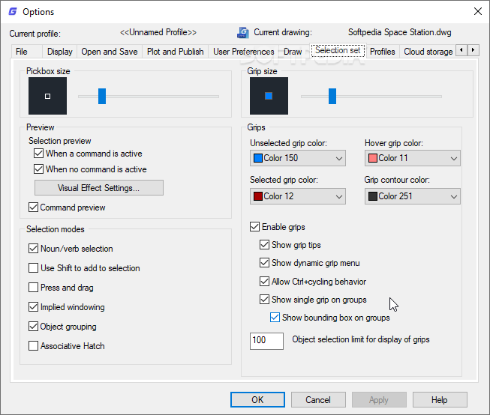This screenshot has height=415, width=490.
Task: Click the Cancel button
Action: click(318, 400)
